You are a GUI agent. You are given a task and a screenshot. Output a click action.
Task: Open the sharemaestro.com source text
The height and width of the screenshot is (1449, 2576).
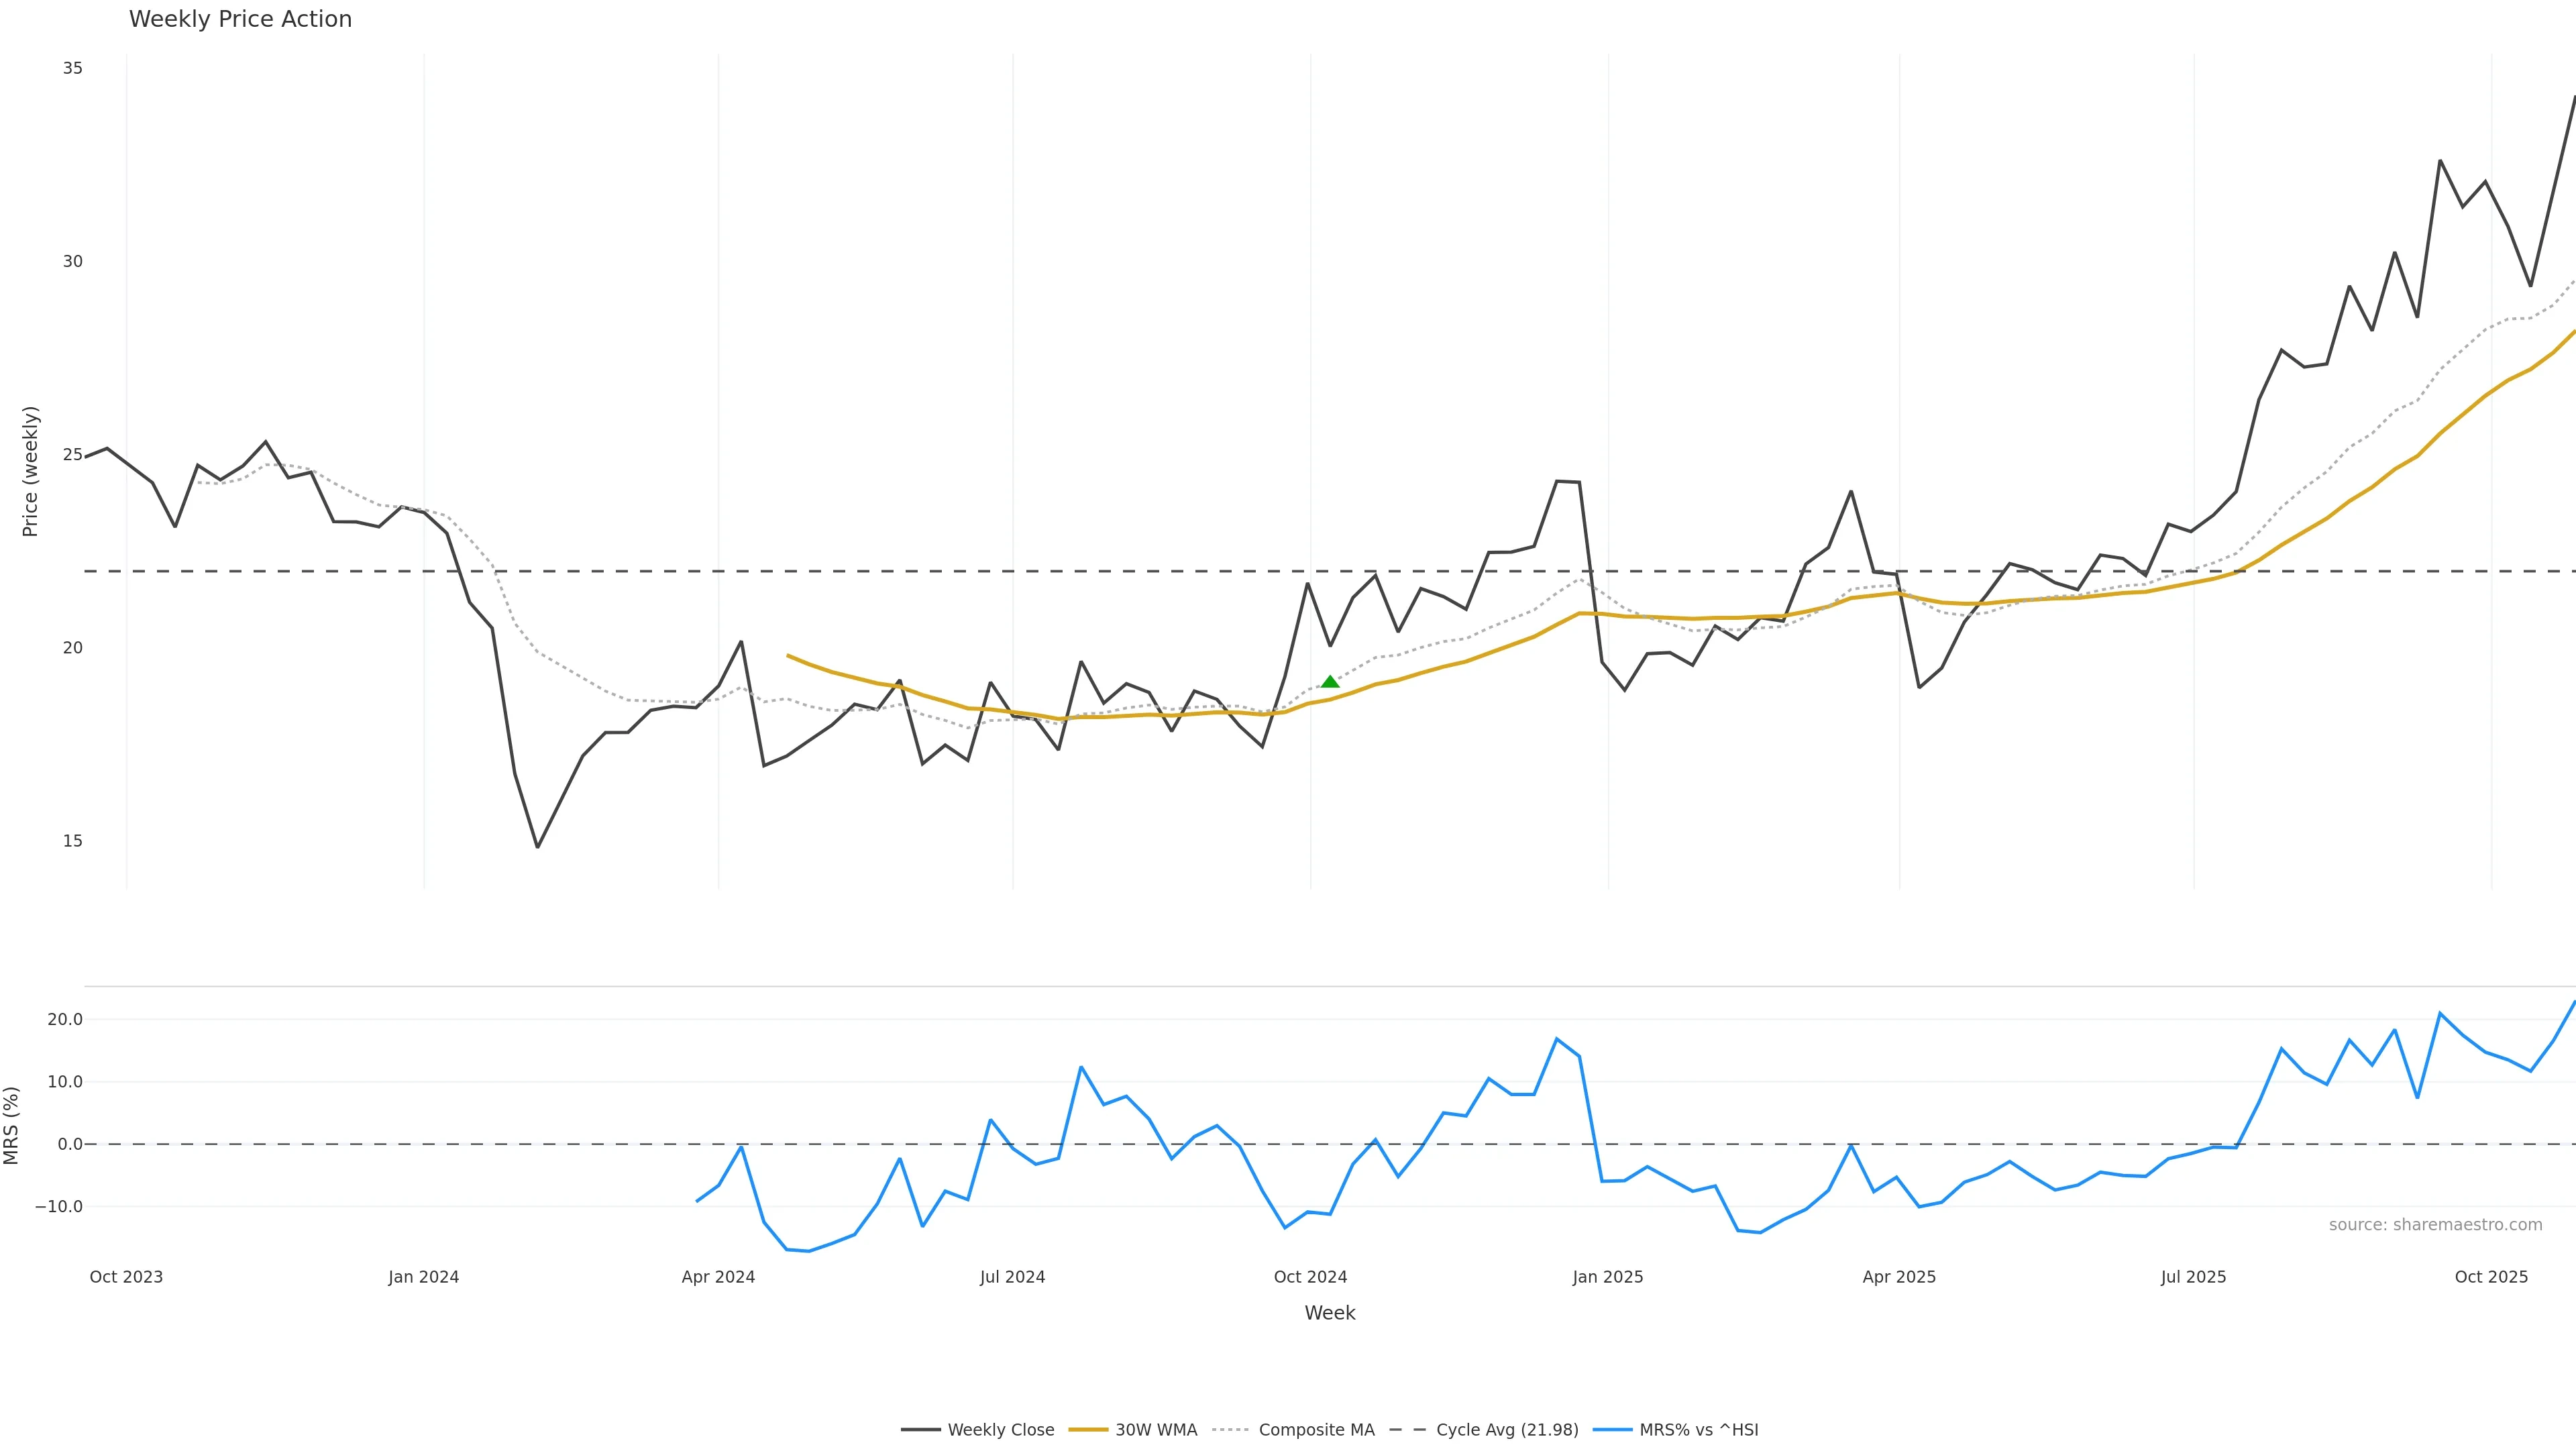(x=2435, y=1225)
